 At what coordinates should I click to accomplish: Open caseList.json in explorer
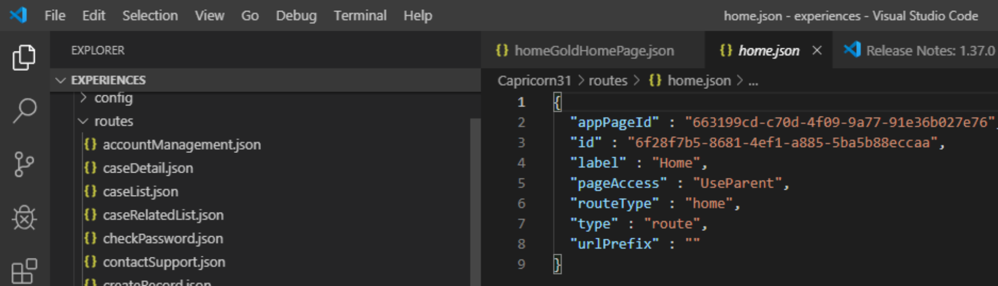click(140, 191)
